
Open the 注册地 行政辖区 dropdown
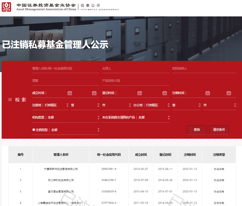pos(67,105)
